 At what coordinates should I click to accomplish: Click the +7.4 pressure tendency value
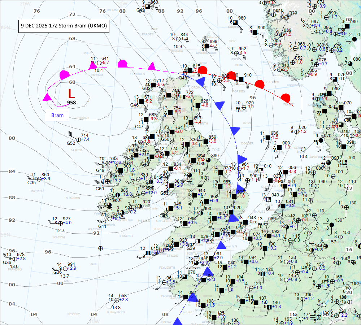(x=85, y=139)
